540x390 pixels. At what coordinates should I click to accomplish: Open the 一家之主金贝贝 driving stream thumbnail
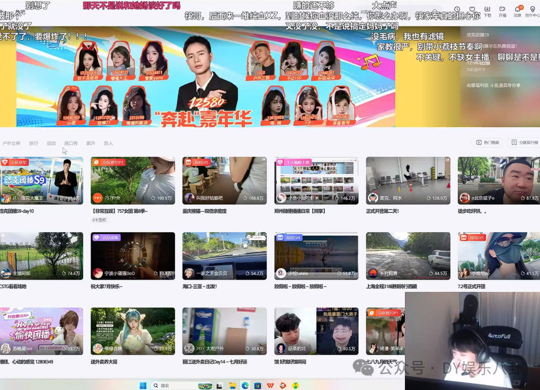tap(224, 256)
